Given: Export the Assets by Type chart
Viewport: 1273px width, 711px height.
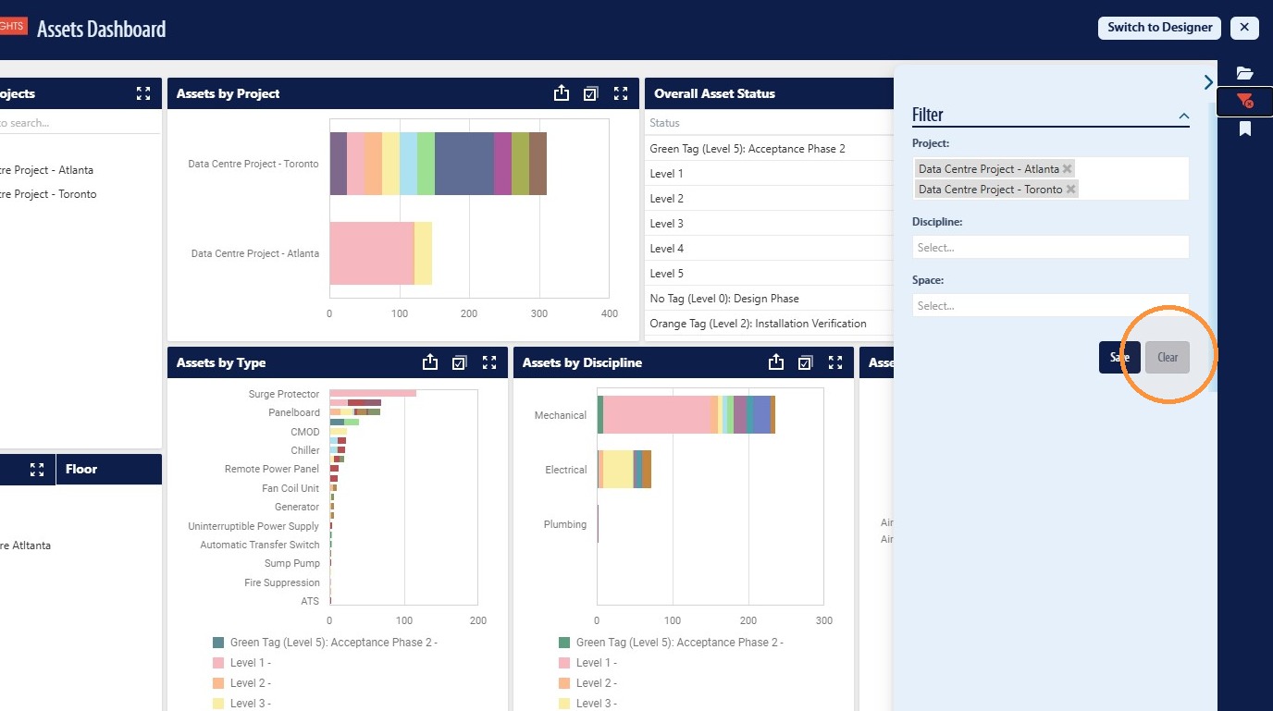Looking at the screenshot, I should point(430,362).
